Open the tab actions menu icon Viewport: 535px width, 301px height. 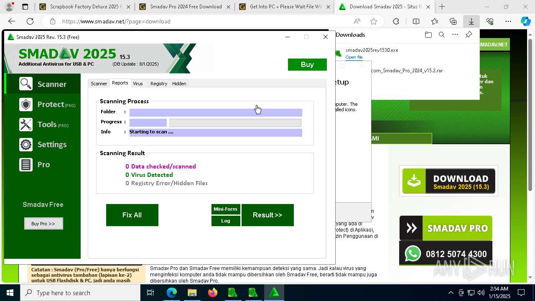pos(25,7)
